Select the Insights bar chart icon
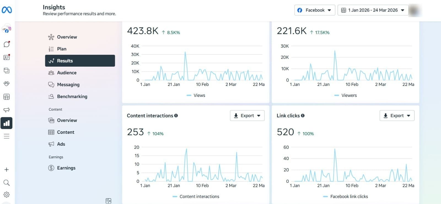 click(7, 123)
